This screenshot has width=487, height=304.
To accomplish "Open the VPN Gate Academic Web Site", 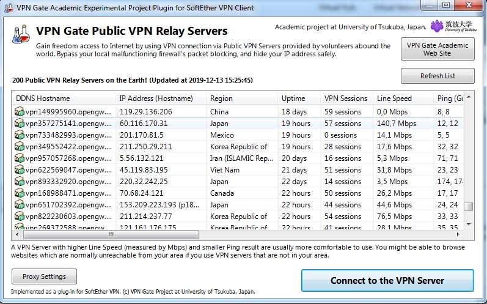I will pyautogui.click(x=438, y=49).
